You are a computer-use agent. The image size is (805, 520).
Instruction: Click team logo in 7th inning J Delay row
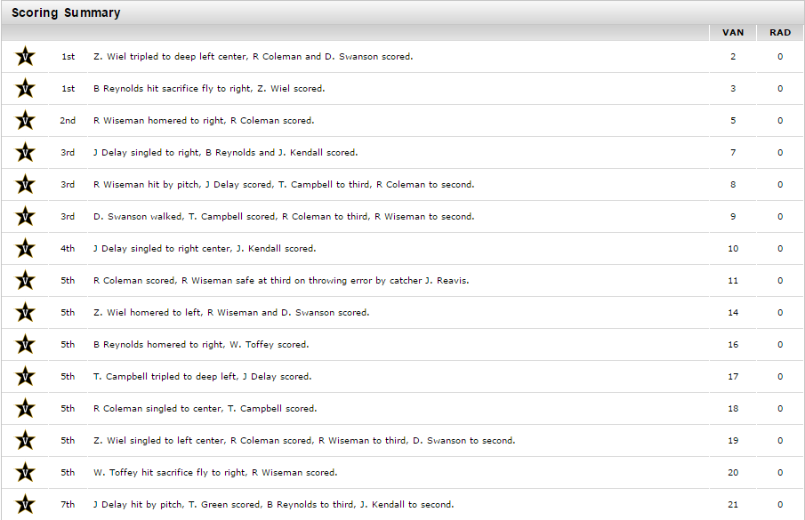point(25,504)
